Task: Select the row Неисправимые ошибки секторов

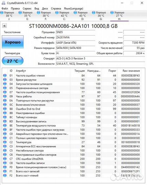Action: coord(72,155)
